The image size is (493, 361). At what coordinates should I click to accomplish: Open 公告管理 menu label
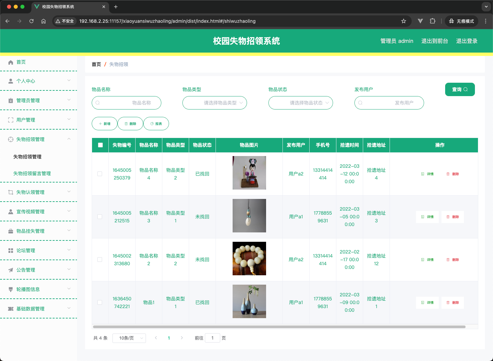coord(26,270)
